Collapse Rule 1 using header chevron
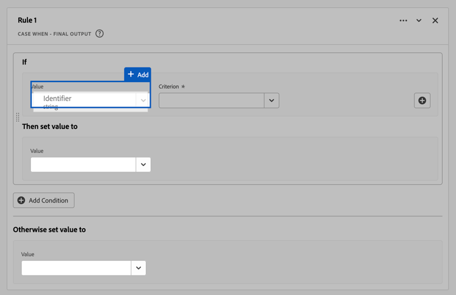This screenshot has width=456, height=295. [x=419, y=20]
